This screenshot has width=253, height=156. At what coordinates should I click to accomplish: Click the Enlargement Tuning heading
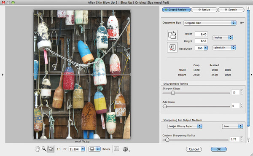point(176,83)
